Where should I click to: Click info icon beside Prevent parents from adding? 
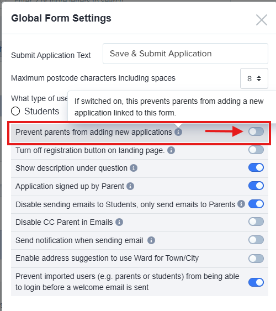178,132
